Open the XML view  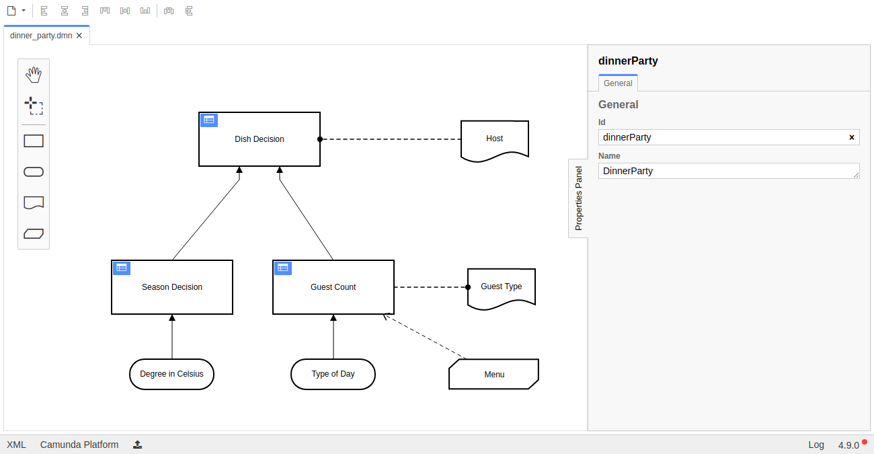16,445
